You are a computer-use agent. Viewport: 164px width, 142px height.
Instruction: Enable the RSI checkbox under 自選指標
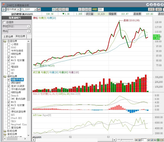(x=9, y=70)
